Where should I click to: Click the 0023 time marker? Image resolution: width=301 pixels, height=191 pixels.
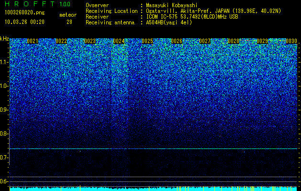click(x=90, y=41)
